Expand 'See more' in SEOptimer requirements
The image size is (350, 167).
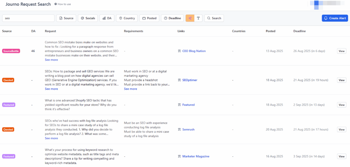(130, 89)
